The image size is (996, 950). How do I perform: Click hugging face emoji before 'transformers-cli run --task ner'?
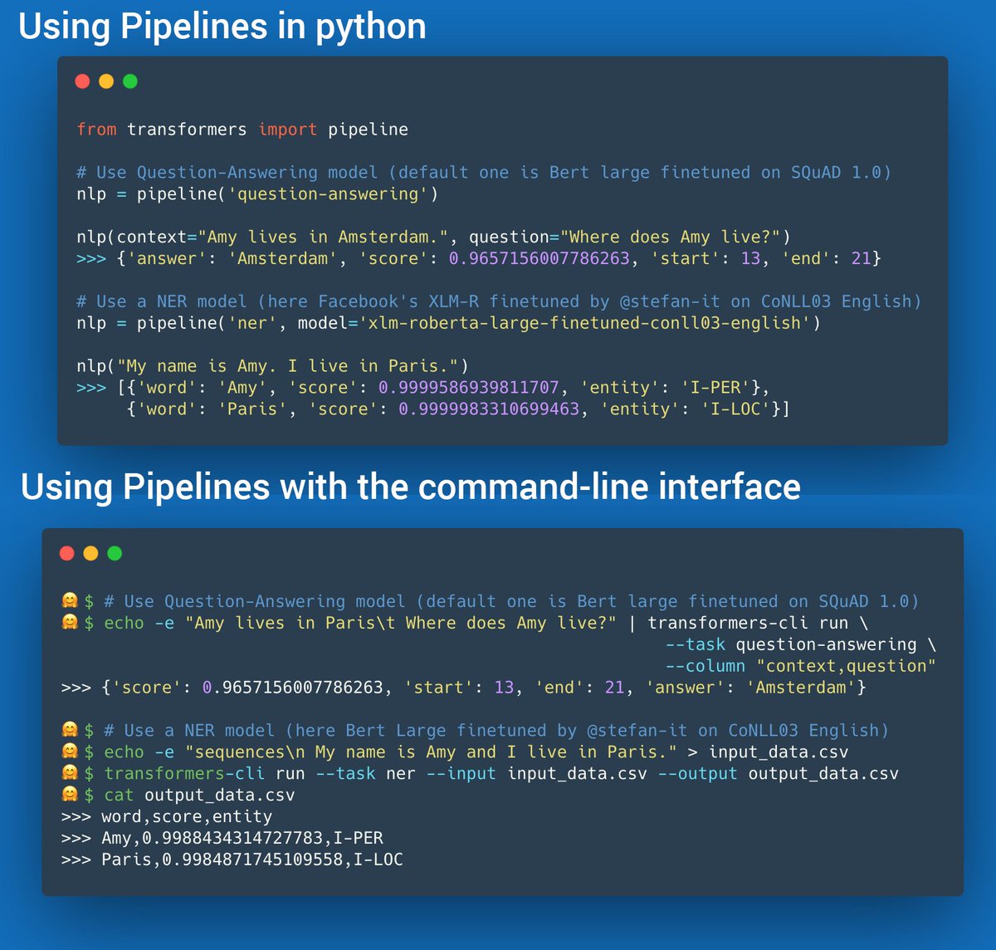pyautogui.click(x=69, y=773)
